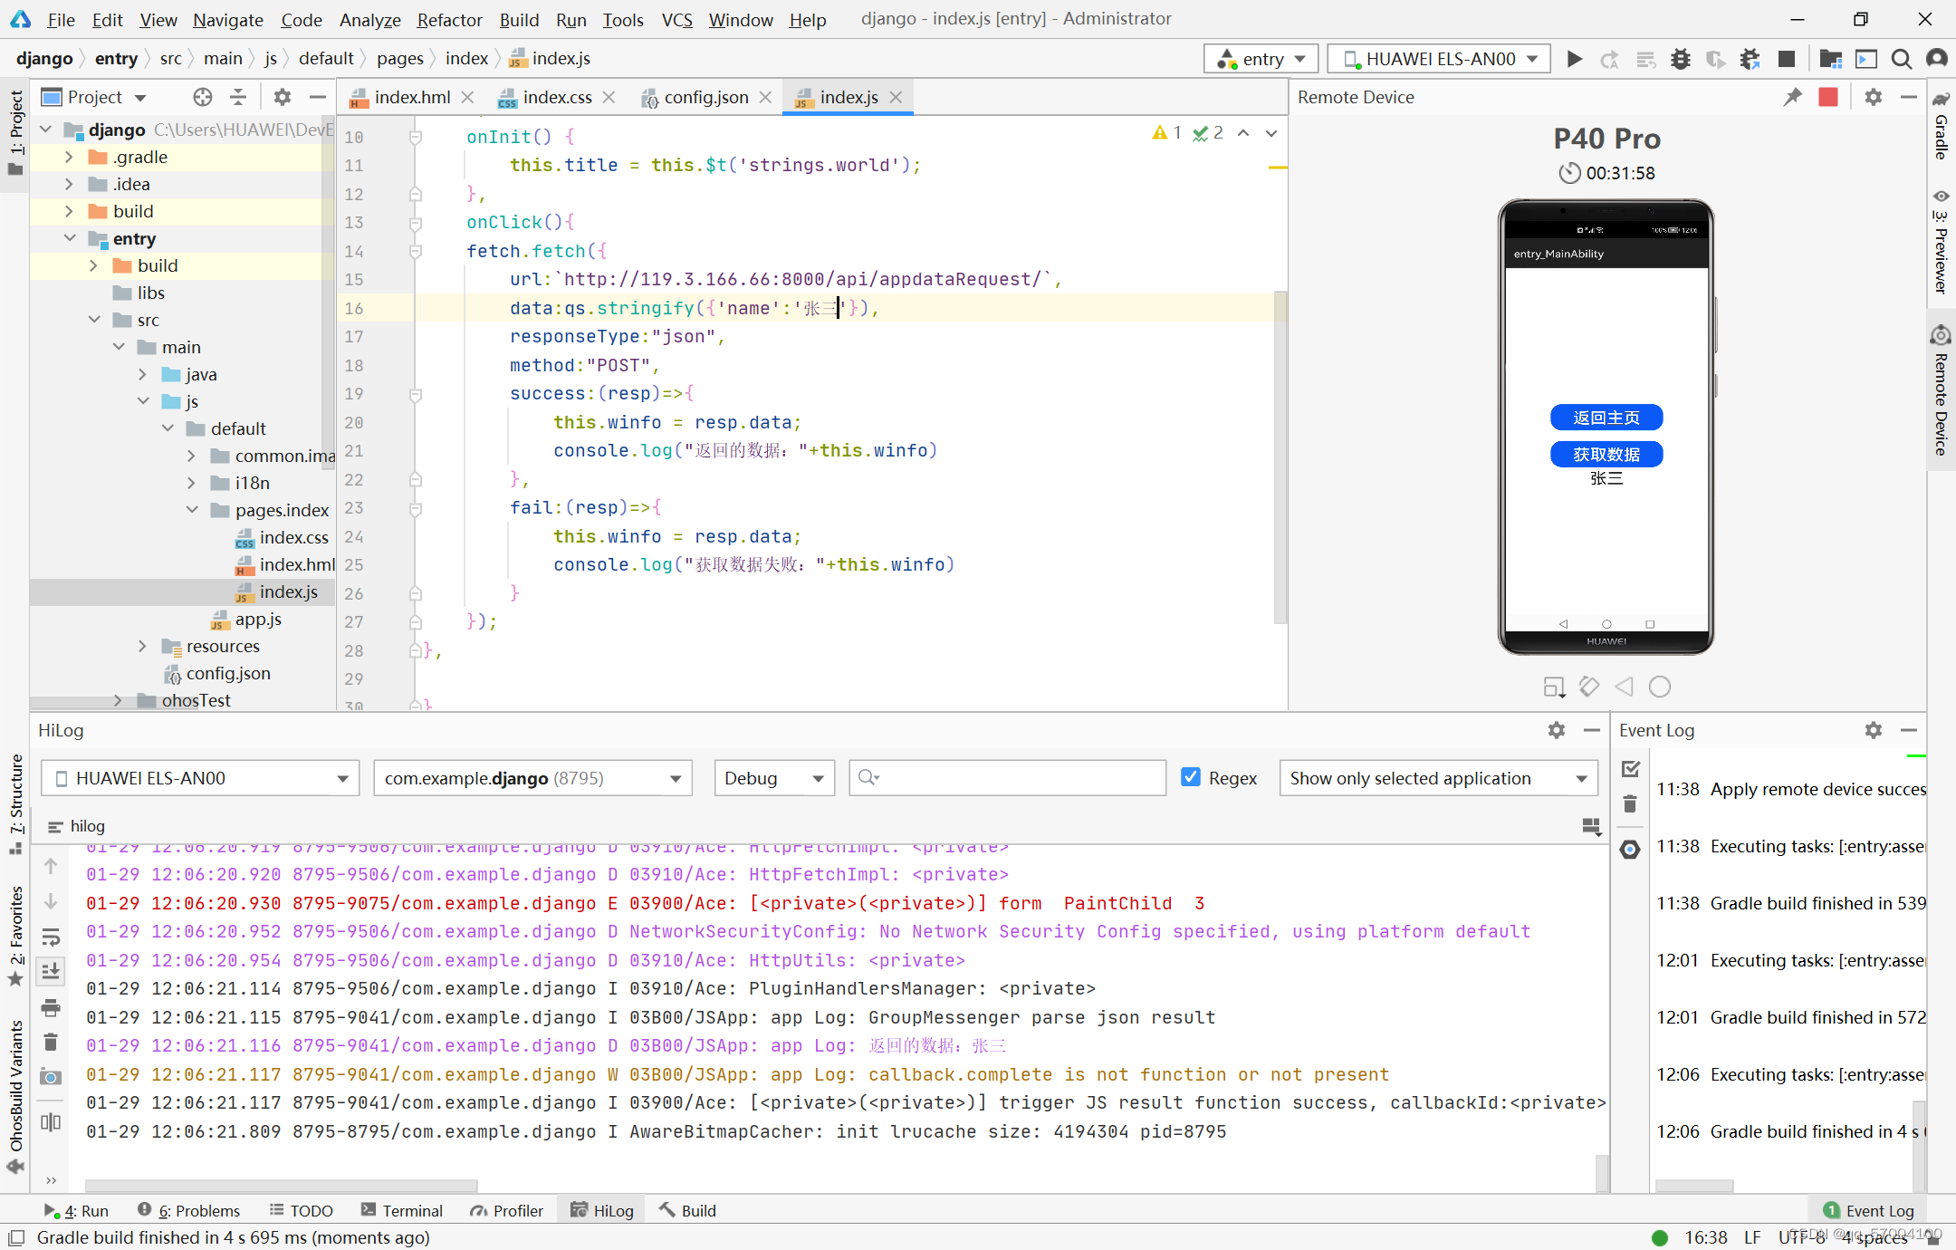Click the HiLog search input field

click(x=1014, y=778)
